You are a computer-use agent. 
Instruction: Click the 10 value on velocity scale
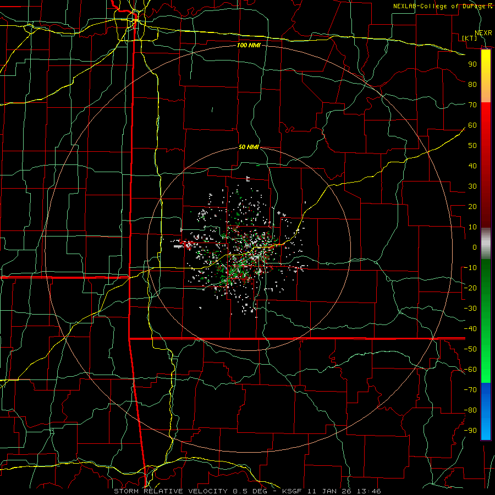472,227
